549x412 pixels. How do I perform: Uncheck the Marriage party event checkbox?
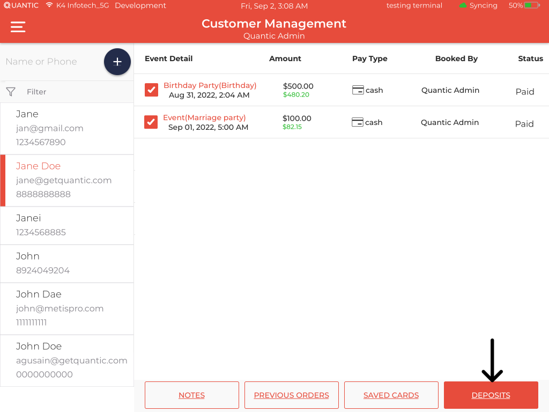(x=151, y=122)
